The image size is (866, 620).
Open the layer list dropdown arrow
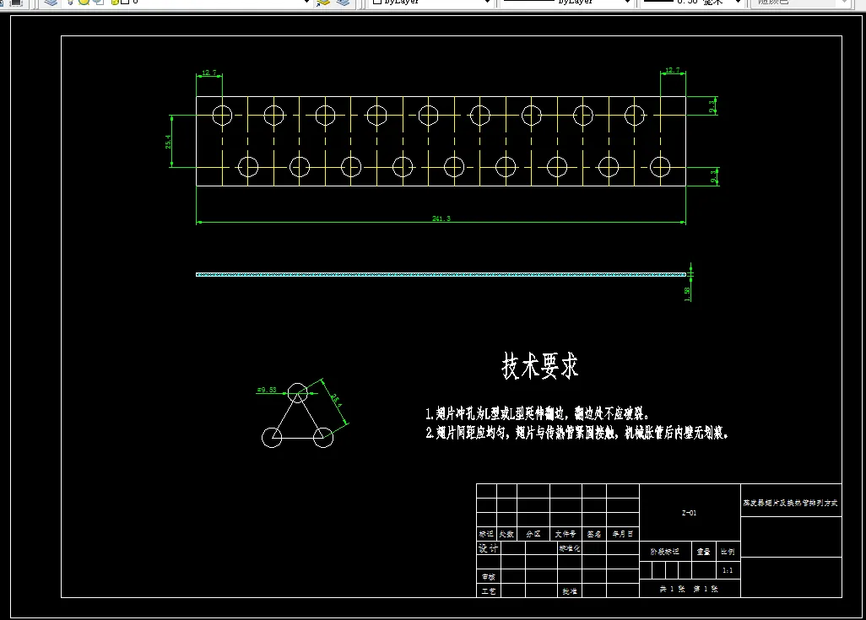(x=306, y=3)
